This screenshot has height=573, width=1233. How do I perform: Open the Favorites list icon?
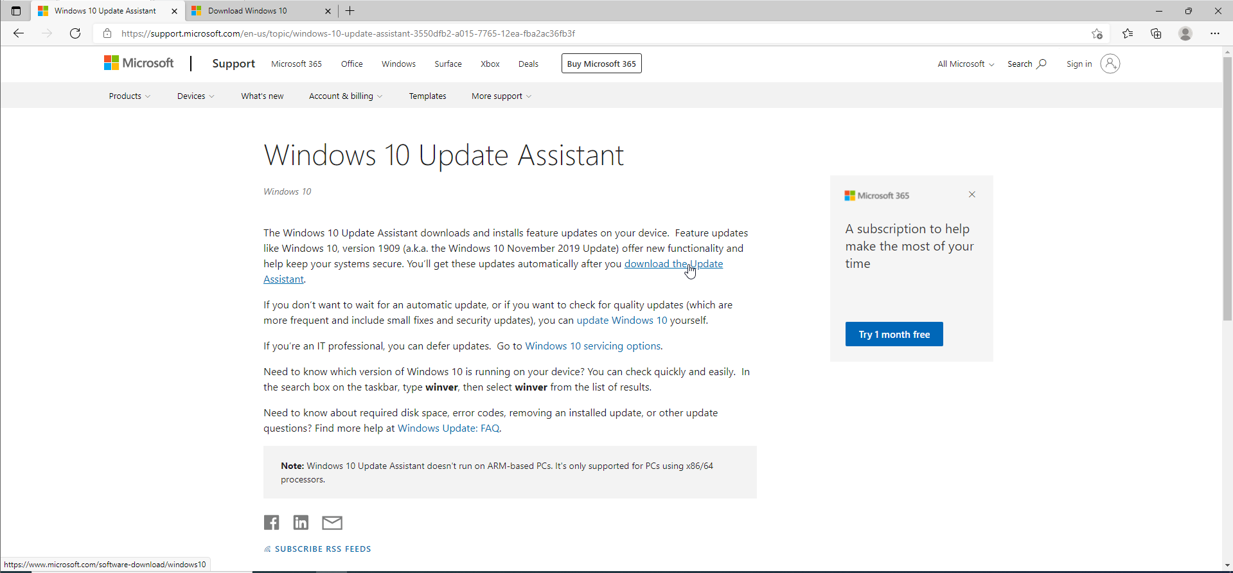coord(1128,33)
